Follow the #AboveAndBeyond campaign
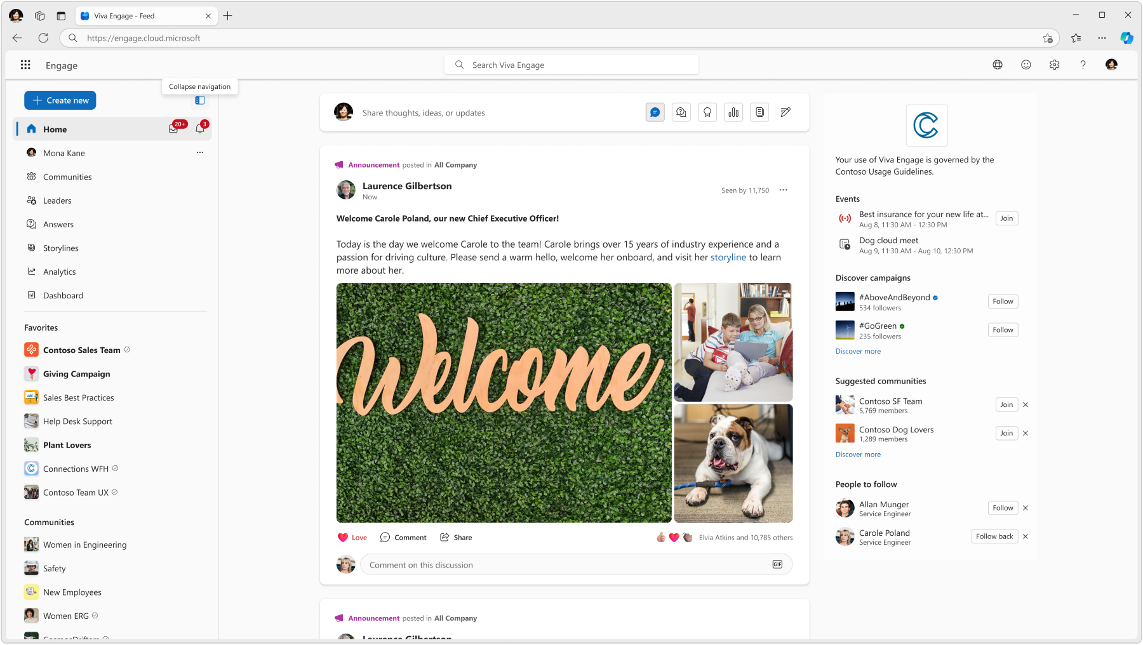The height and width of the screenshot is (645, 1143). [1003, 302]
